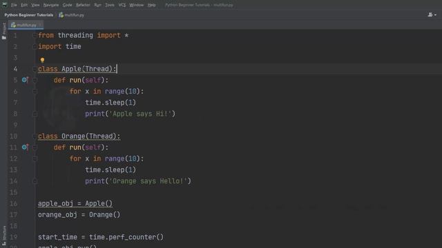Click 'def run(self):' on line 5
Screen dimensions: 442x248
coord(81,80)
